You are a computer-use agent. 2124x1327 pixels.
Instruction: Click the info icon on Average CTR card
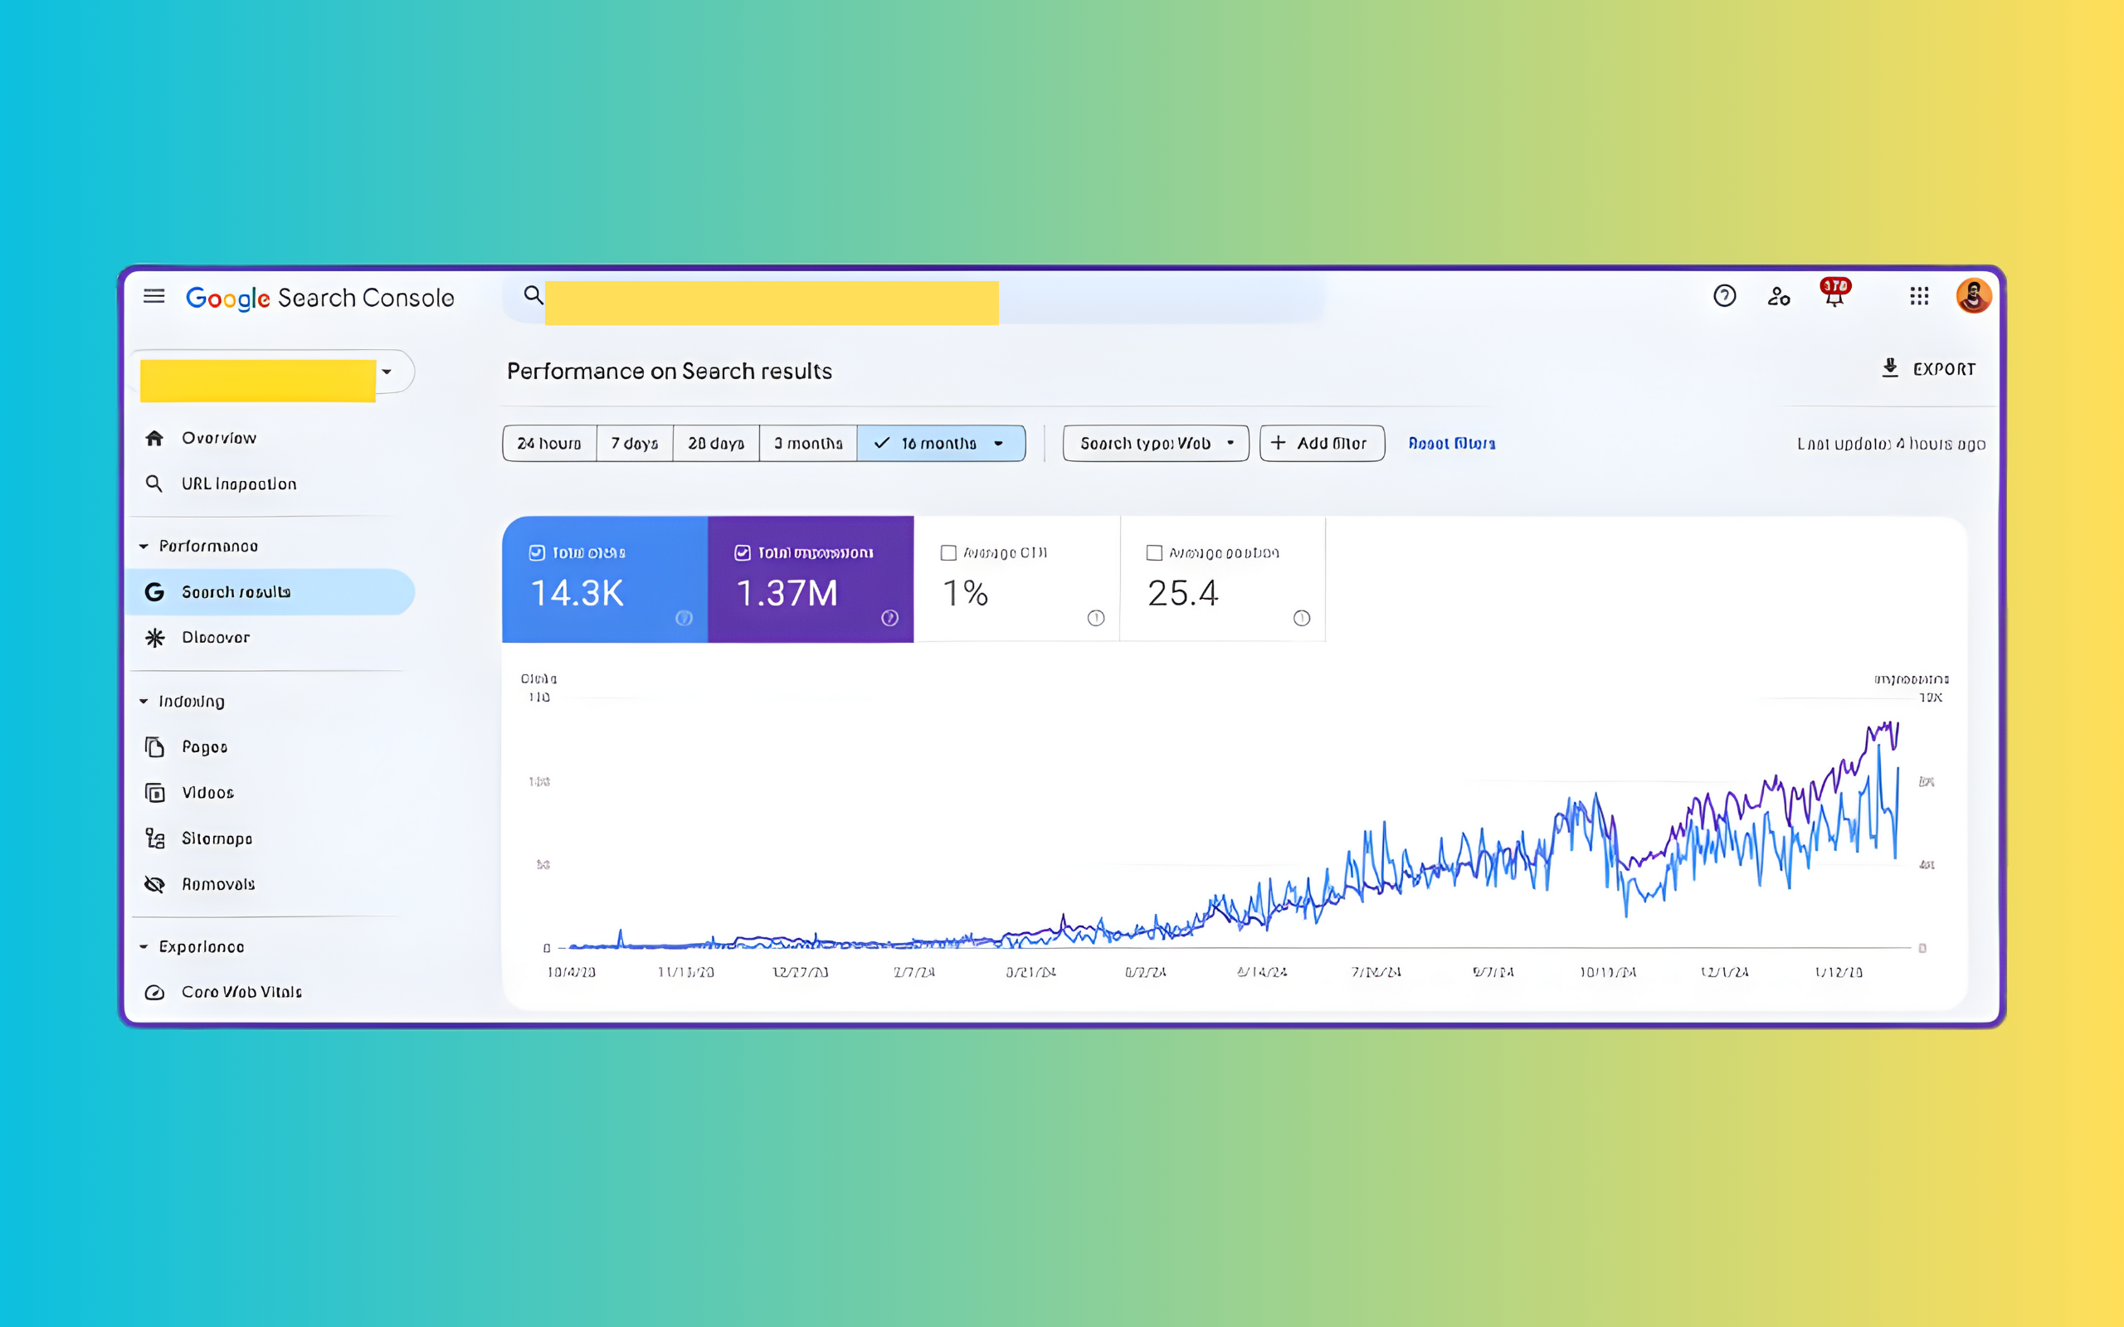[1095, 618]
